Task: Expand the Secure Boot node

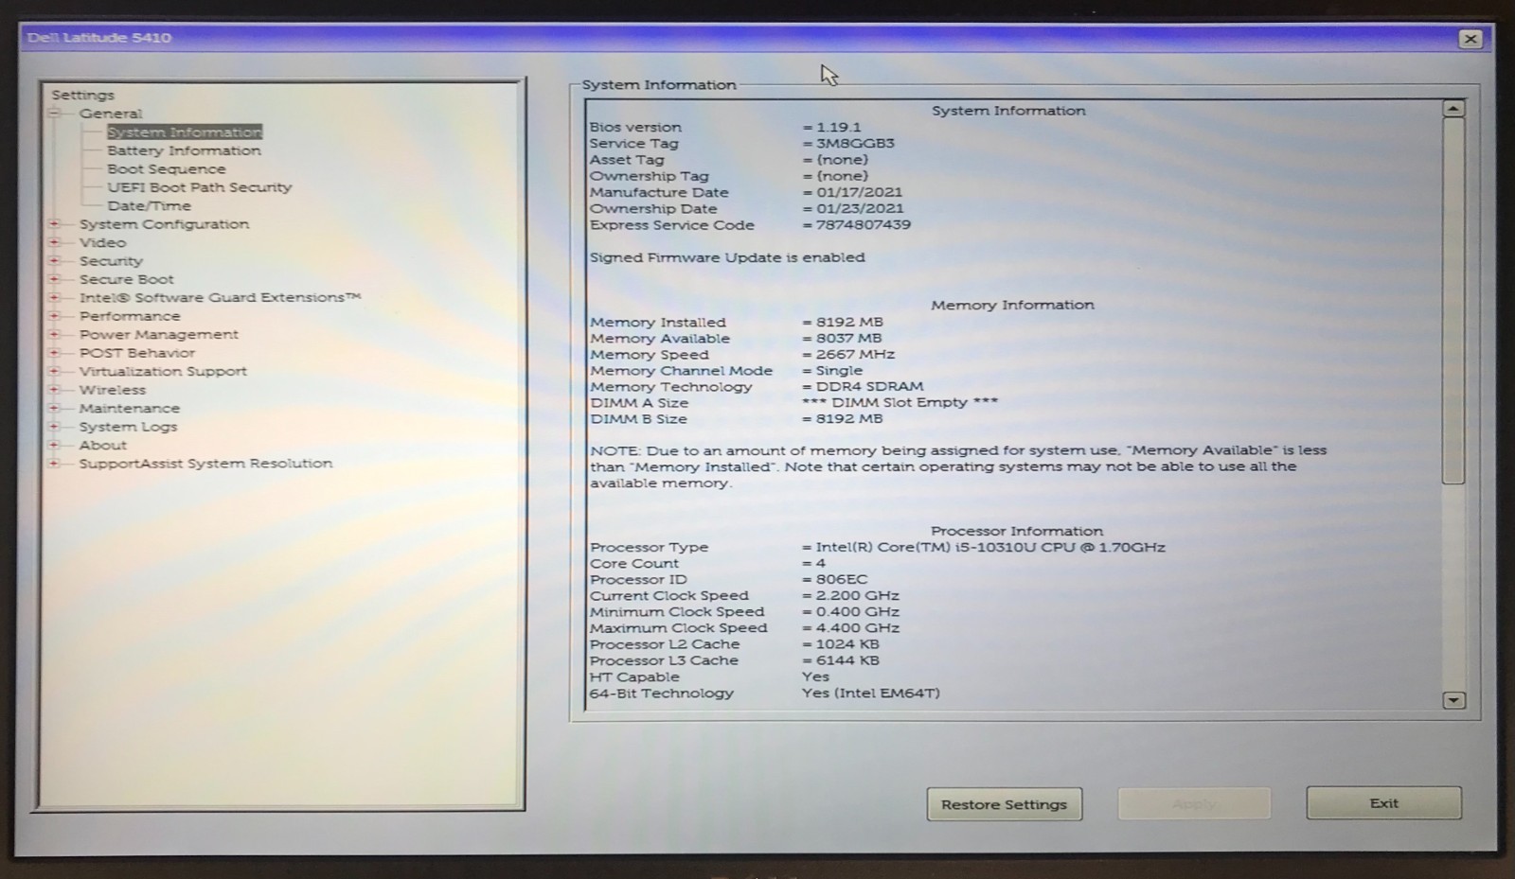Action: pos(54,279)
